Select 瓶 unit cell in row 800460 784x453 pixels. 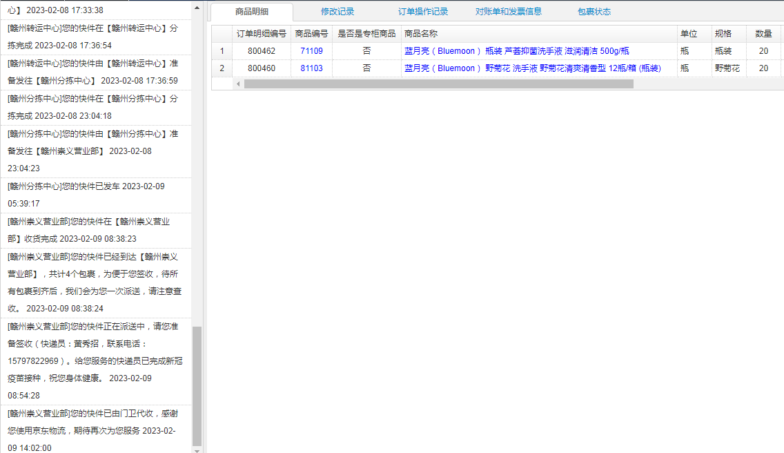tap(694, 68)
